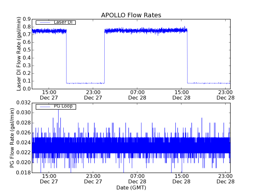Click the "Laser DI Flow Rate (gal/min)" axis label
Image resolution: width=256 pixels, height=192 pixels.
[19, 54]
